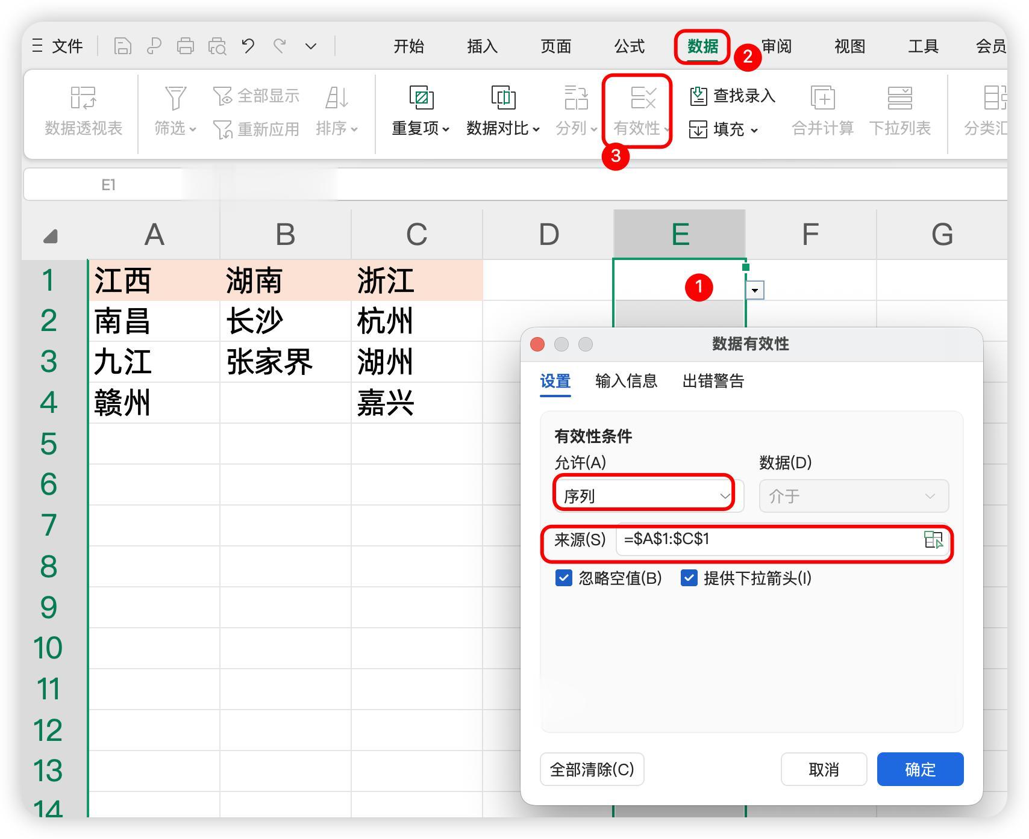Image resolution: width=1029 pixels, height=839 pixels.
Task: Open the 排序 sort dropdown
Action: pyautogui.click(x=337, y=111)
